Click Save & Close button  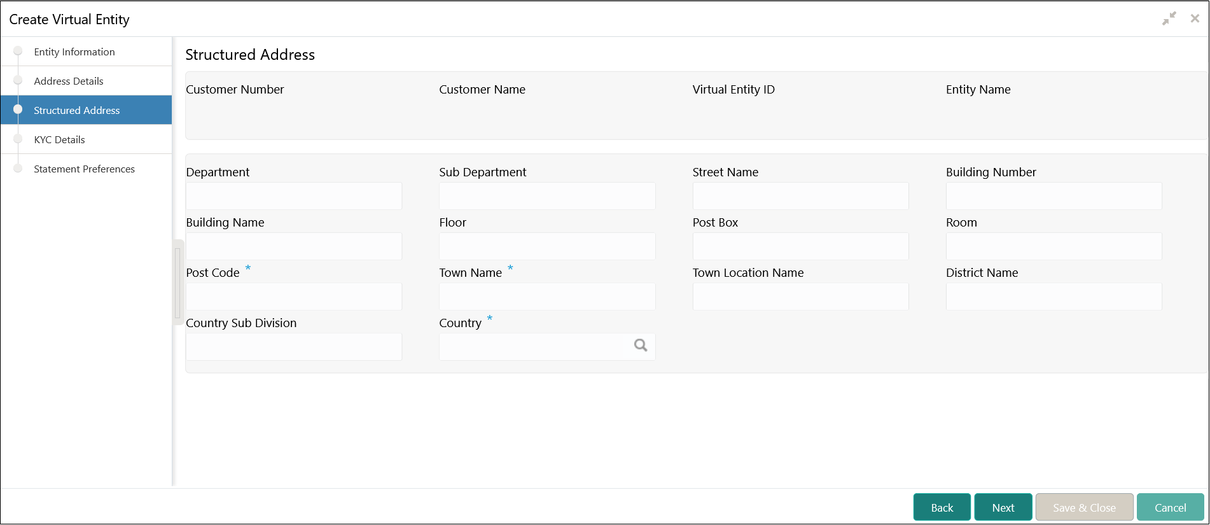click(x=1084, y=507)
